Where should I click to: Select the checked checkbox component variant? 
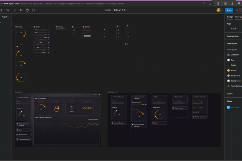tap(74, 30)
